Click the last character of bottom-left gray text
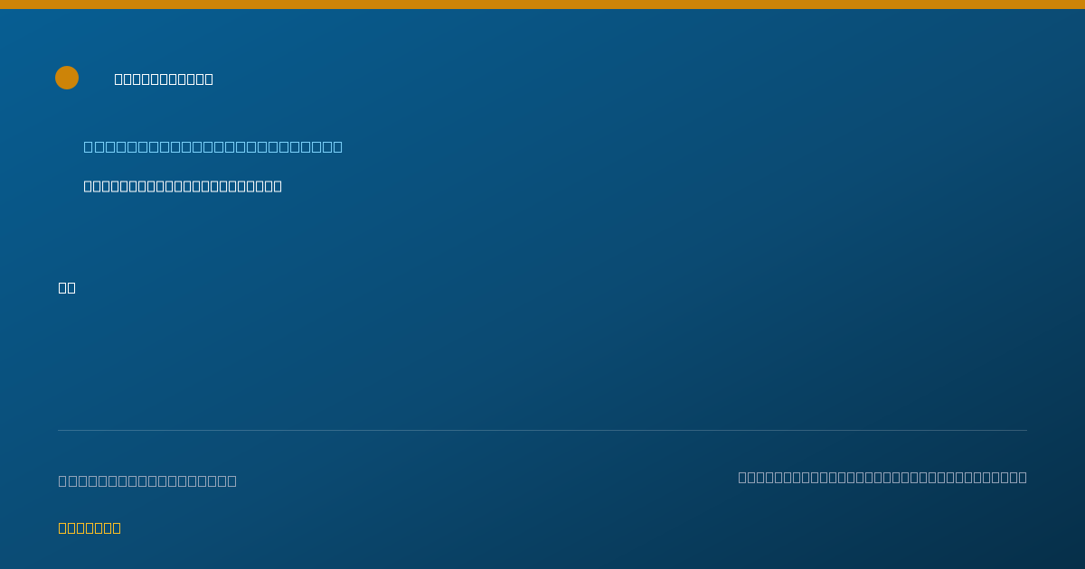This screenshot has width=1085, height=569. 231,480
